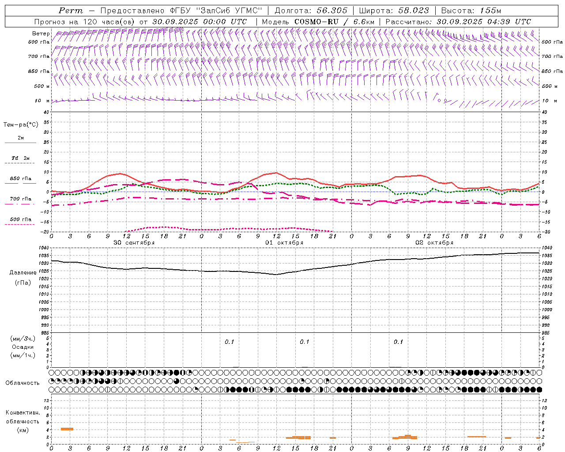Click the "1040" value on left pressure axis
565x452 pixels.
coord(44,248)
